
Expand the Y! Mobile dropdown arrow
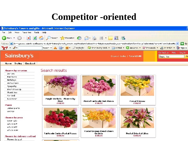pos(174,48)
